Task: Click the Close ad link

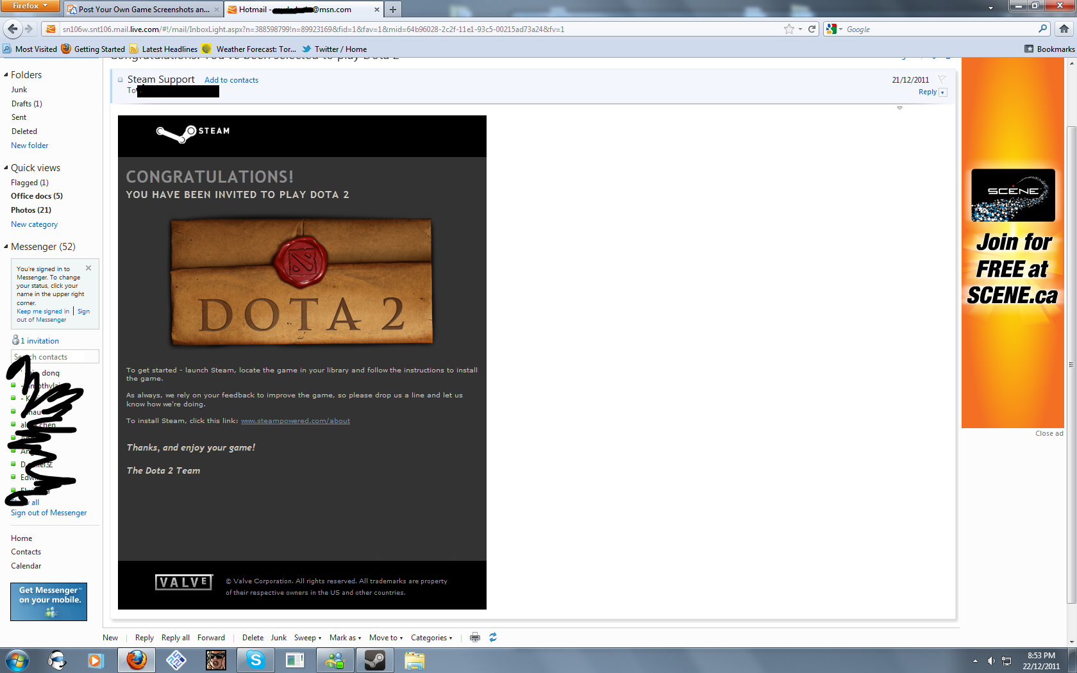Action: point(1049,433)
